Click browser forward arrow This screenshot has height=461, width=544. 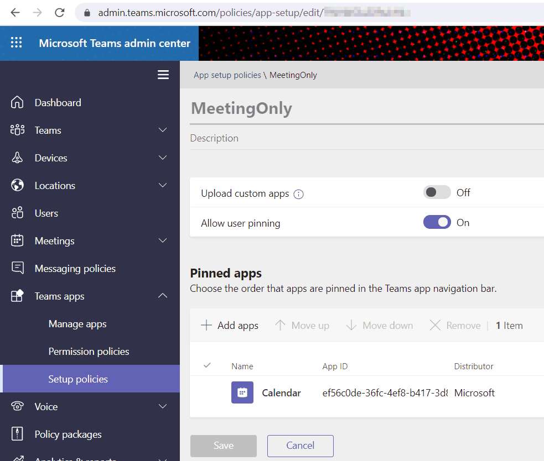pos(37,13)
